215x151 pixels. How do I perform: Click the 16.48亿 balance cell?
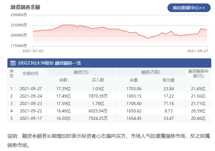(x=63, y=111)
